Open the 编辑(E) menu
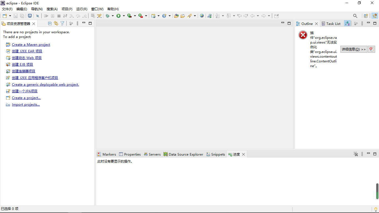Image resolution: width=379 pixels, height=213 pixels. click(x=22, y=9)
